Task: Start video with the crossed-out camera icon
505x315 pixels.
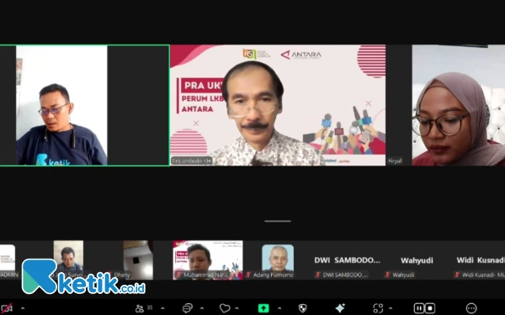Action: 7,308
